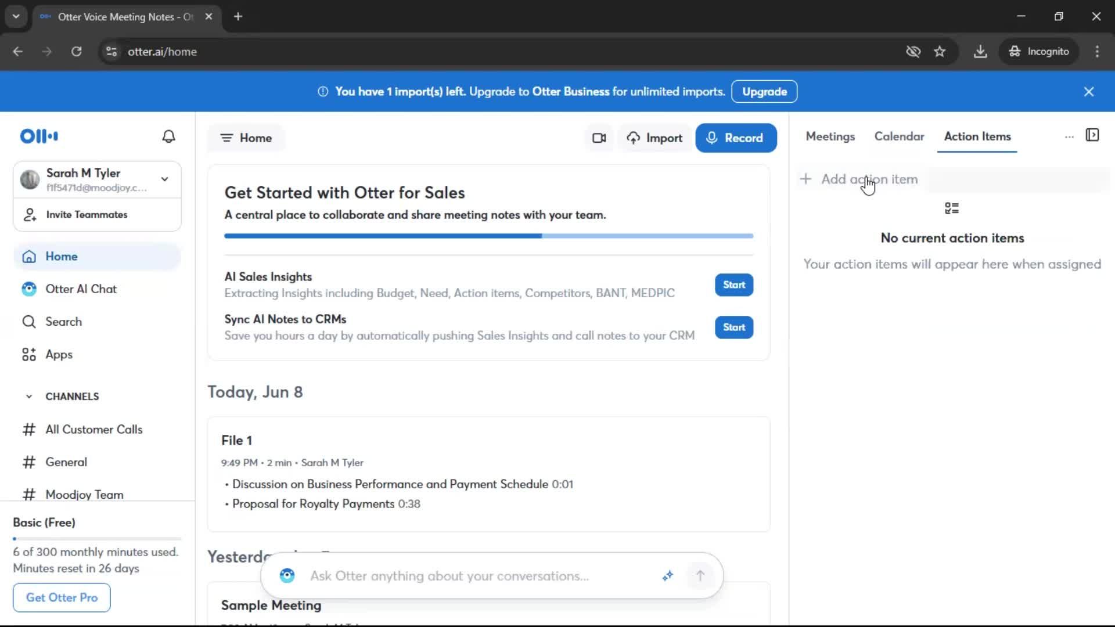1115x627 pixels.
Task: Click the onboarding progress bar
Action: pos(488,236)
